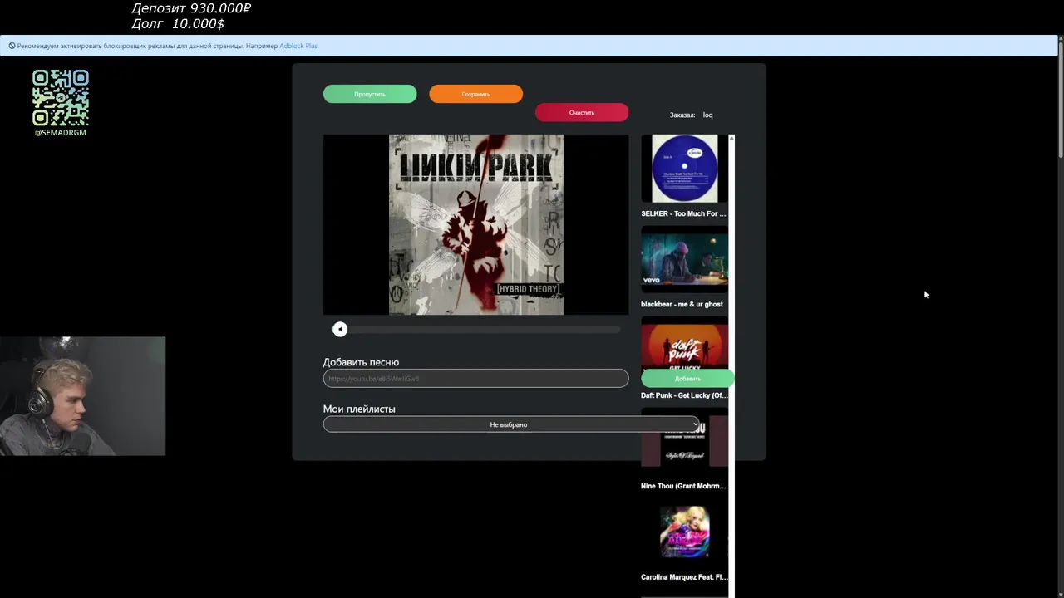This screenshot has width=1064, height=598.
Task: Click the 'SELKER - Too Much For ...' title
Action: click(683, 213)
